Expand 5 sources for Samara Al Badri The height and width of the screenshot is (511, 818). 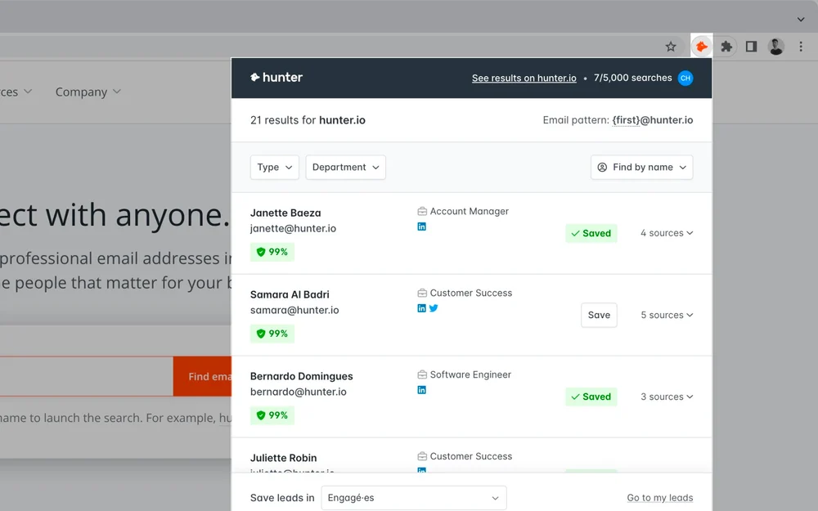tap(667, 315)
